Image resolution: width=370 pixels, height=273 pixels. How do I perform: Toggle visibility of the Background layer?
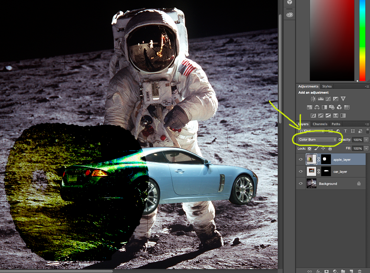[x=301, y=183]
